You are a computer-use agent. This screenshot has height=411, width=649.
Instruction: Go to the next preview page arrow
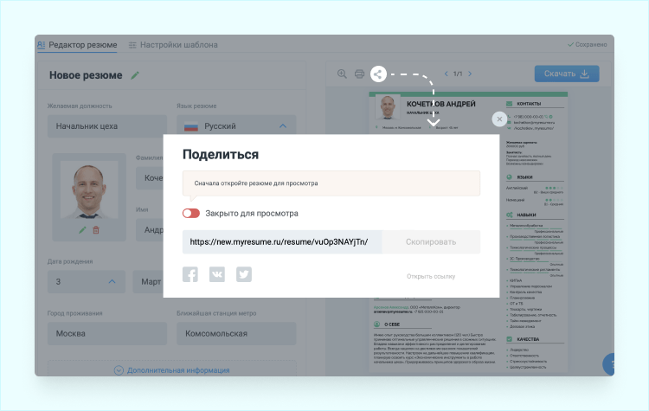(x=473, y=74)
